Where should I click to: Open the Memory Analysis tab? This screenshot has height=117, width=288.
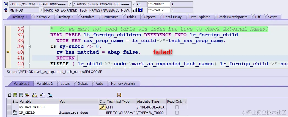(x=123, y=83)
